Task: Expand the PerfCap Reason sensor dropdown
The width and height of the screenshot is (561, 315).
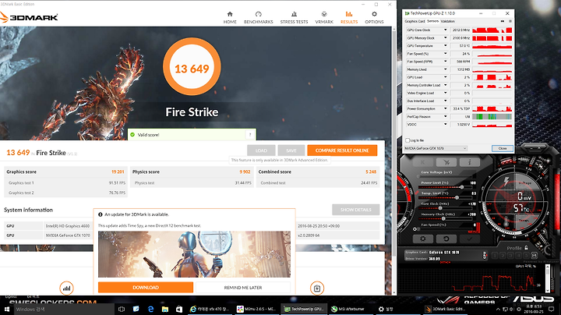Action: (446, 117)
